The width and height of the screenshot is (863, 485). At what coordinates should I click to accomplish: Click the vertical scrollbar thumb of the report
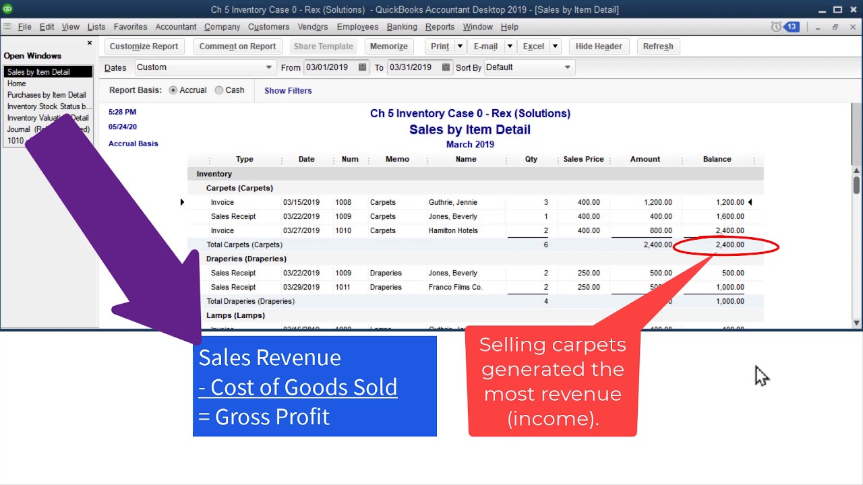pyautogui.click(x=857, y=184)
